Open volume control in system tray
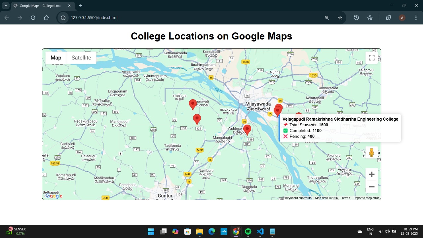 pyautogui.click(x=387, y=231)
